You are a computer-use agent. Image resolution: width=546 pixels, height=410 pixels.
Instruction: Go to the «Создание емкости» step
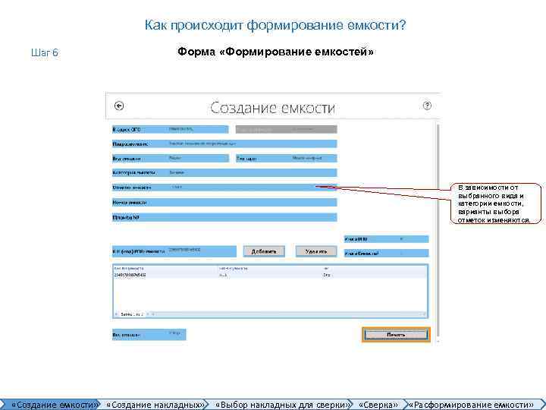pyautogui.click(x=52, y=405)
